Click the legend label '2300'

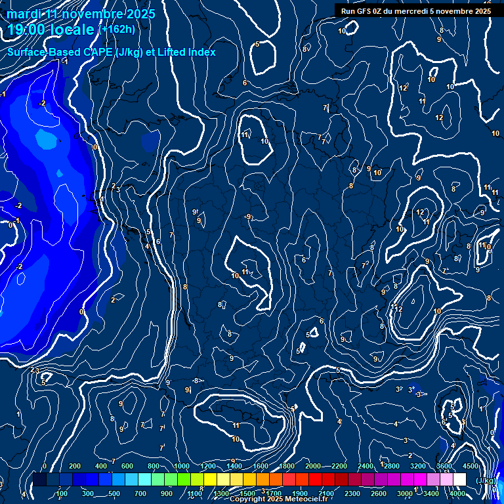point(352,493)
